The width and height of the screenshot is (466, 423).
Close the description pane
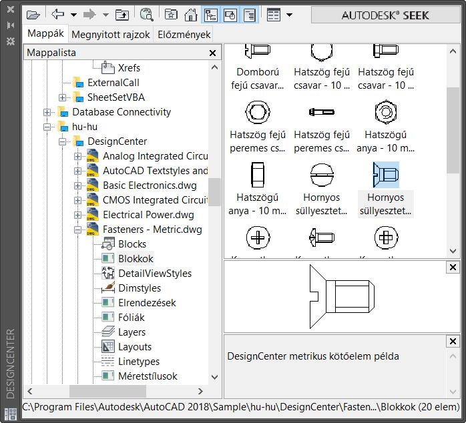[x=453, y=342]
